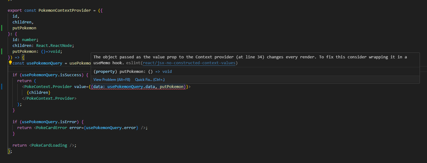Open View Problem (Alt+F8) in the hover
This screenshot has width=427, height=163.
[x=112, y=79]
